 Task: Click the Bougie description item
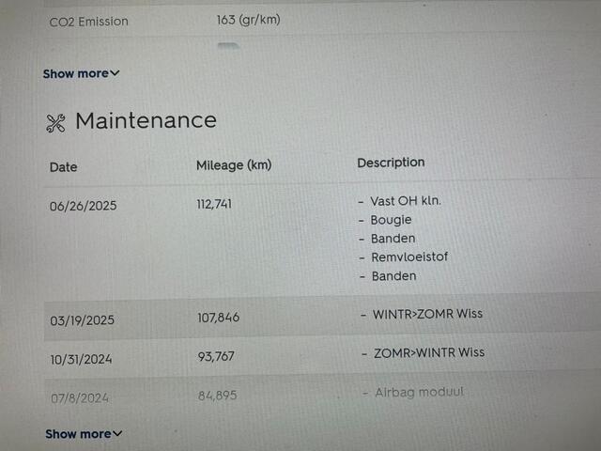pos(392,220)
